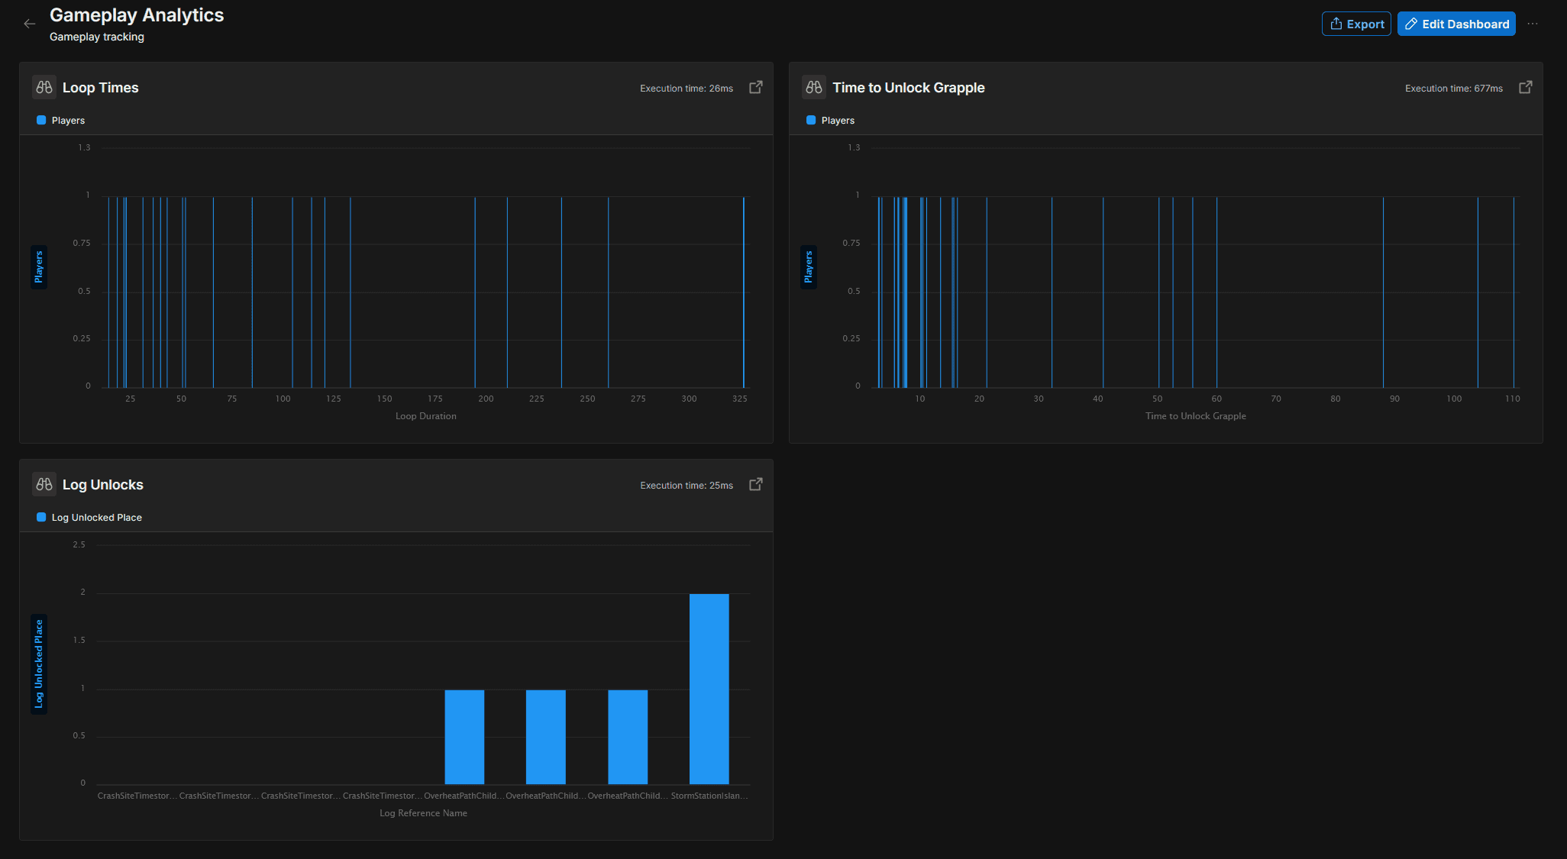Click the Loop Times binoculars icon
1567x859 pixels.
click(44, 87)
